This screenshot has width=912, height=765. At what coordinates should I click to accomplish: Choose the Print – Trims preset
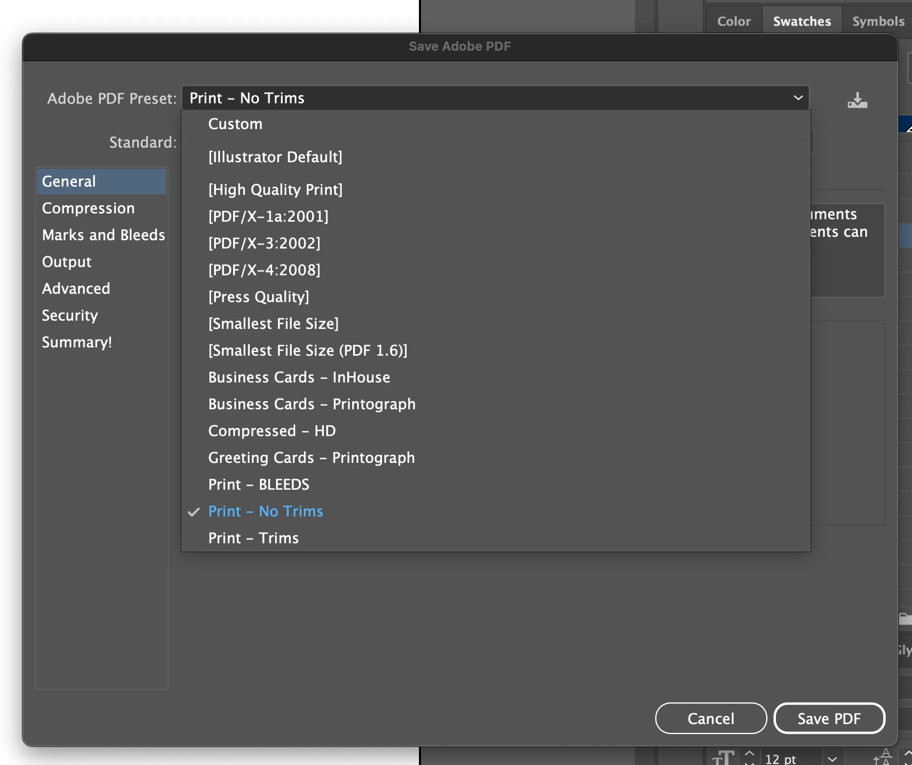[496, 538]
